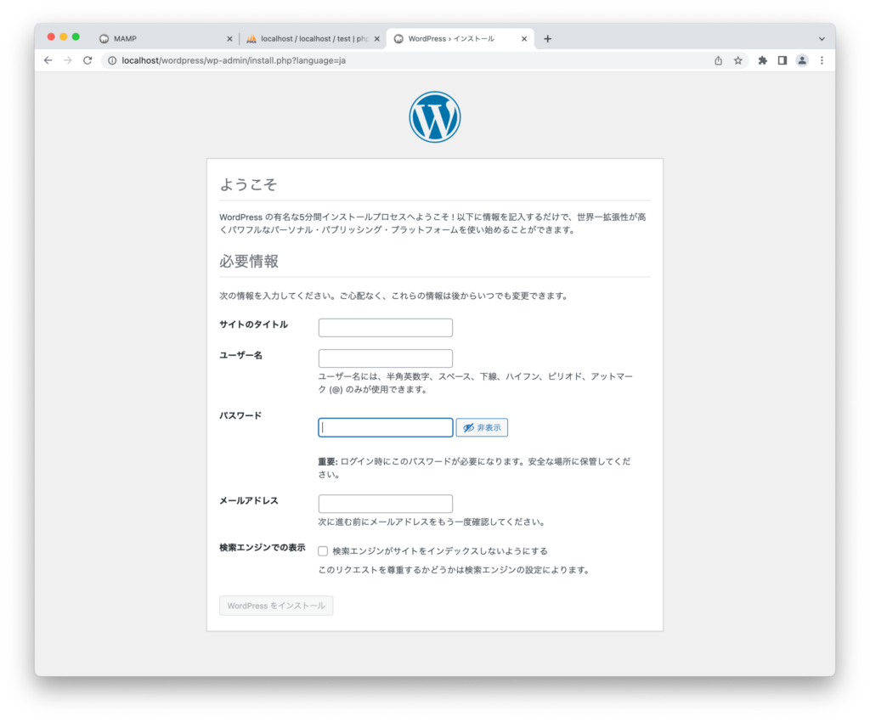Enable the search engine no-index checkbox
Viewport: 870px width, 722px height.
(323, 550)
